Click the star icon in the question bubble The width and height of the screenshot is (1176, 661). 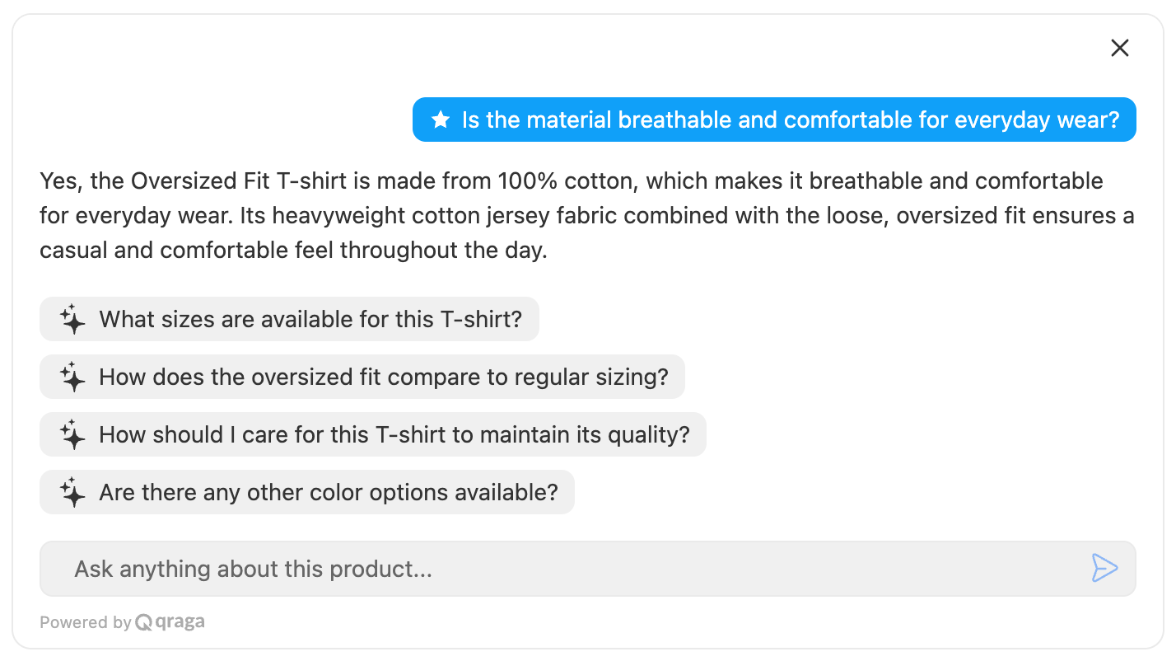441,120
